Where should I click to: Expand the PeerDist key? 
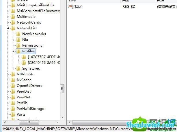pos(8,91)
